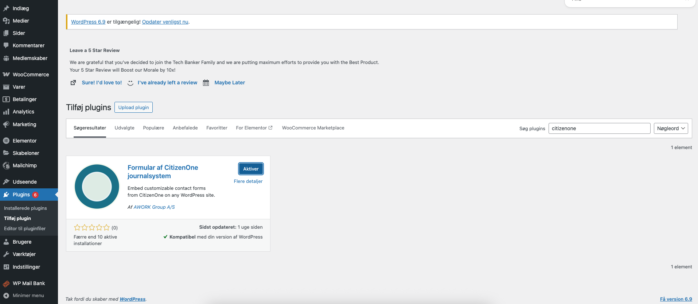
Task: Click the Opdater venligst nu link
Action: point(165,22)
